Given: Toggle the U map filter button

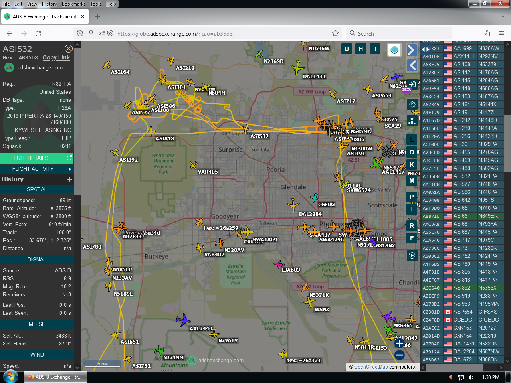Looking at the screenshot, I should coord(347,49).
